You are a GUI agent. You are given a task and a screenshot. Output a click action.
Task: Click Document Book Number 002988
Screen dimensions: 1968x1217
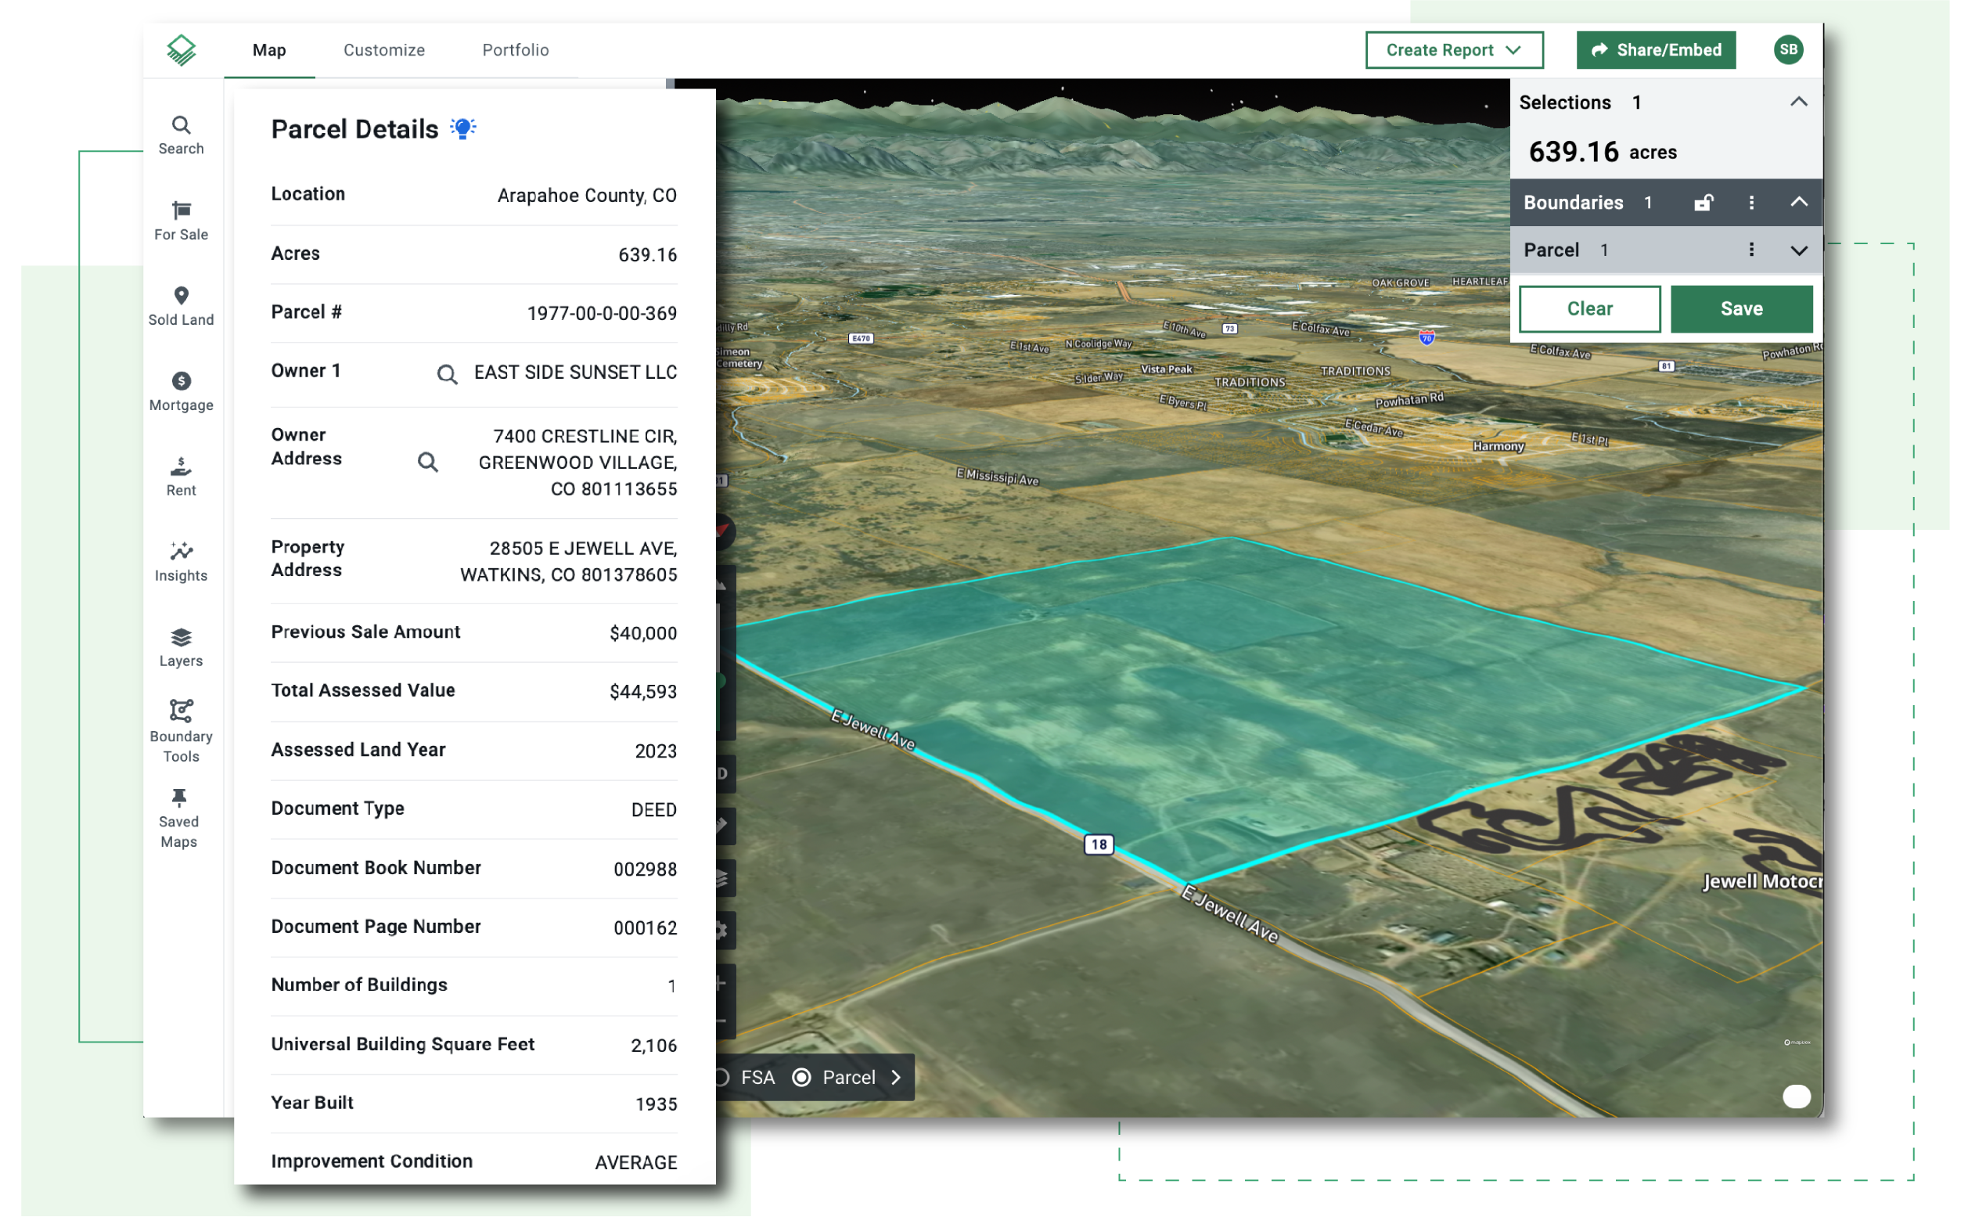646,870
